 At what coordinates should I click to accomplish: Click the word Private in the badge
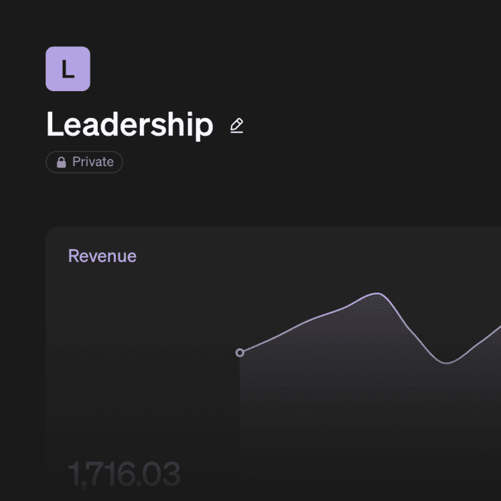pos(92,162)
